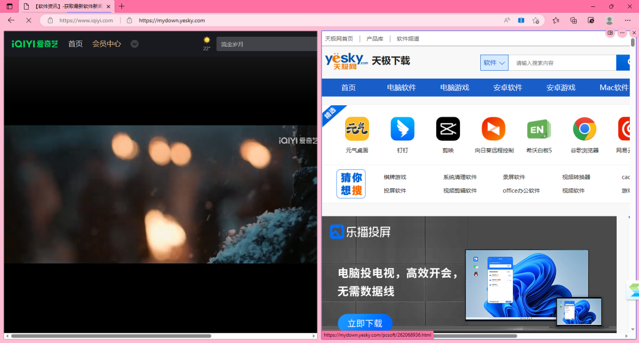Click the 立即下载 download button
Image resolution: width=639 pixels, height=343 pixels.
[x=365, y=323]
